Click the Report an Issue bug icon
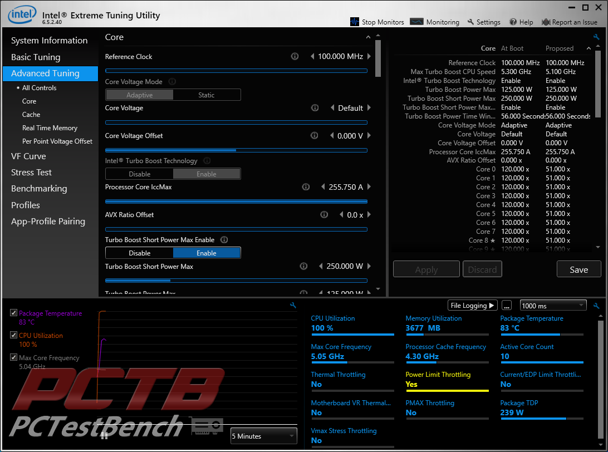 (546, 22)
